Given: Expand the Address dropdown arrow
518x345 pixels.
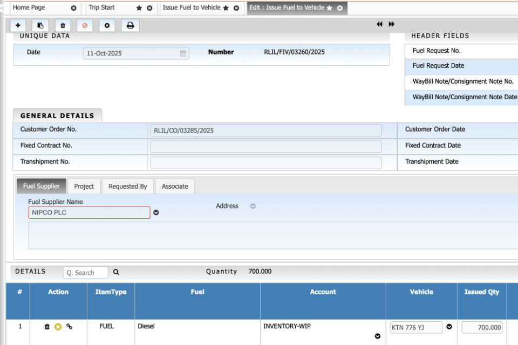Looking at the screenshot, I should pos(253,206).
